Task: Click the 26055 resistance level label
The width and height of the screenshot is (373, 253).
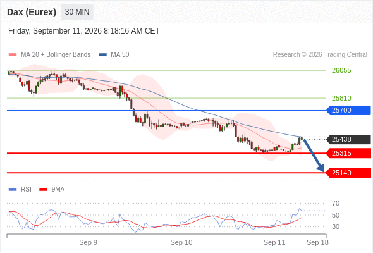Action: (x=341, y=70)
